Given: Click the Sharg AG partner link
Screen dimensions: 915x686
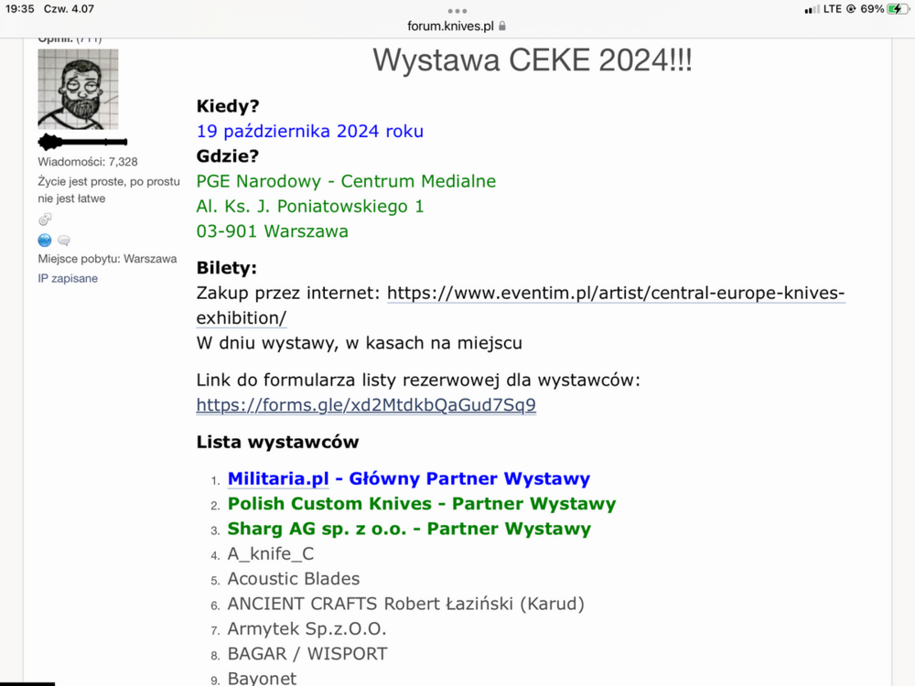Looking at the screenshot, I should coord(410,529).
